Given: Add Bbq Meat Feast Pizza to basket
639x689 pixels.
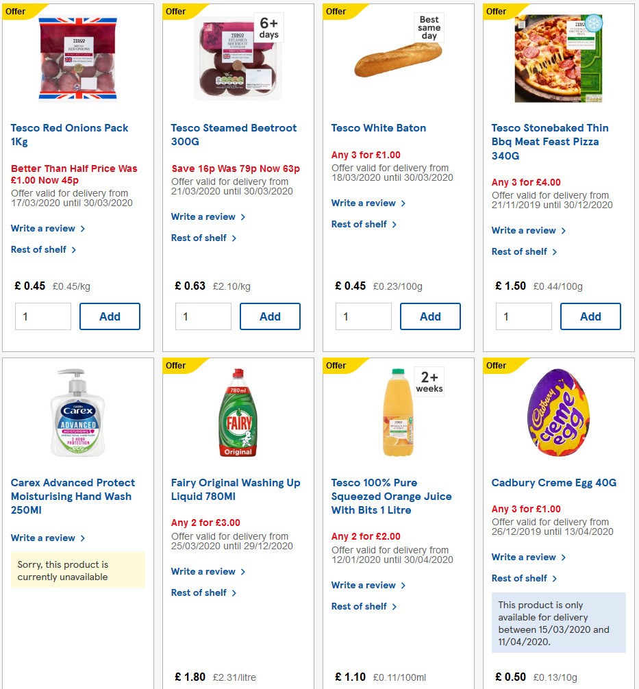Looking at the screenshot, I should click(590, 316).
